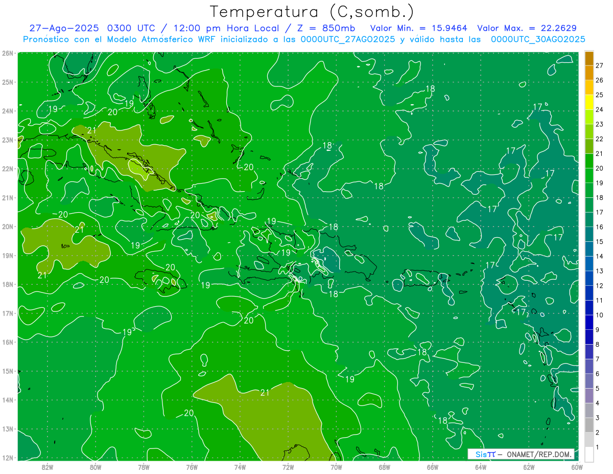Click the "74W" longitude axis label
This screenshot has height=474, width=613.
click(x=240, y=466)
